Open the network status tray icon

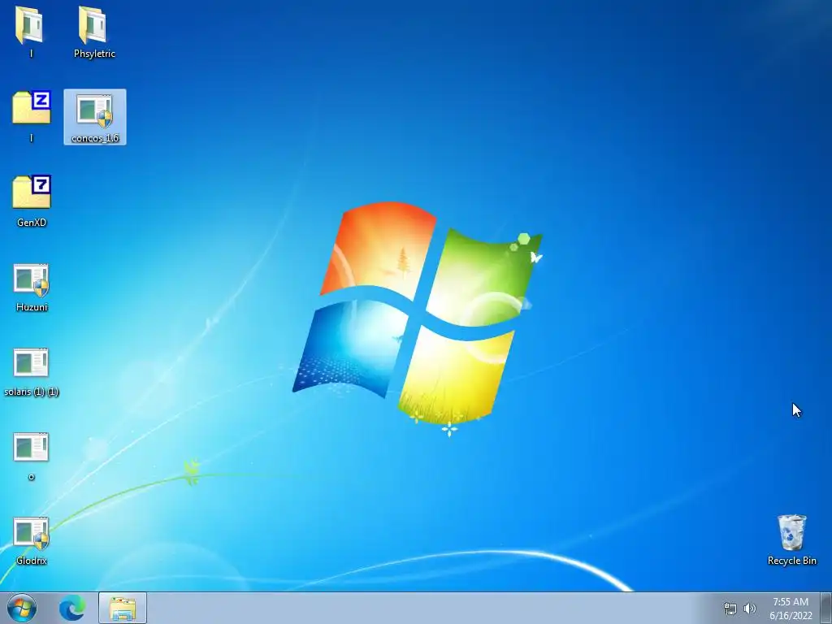point(730,609)
